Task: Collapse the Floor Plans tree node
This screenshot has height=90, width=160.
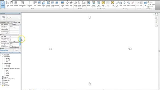Action: pyautogui.click(x=3, y=56)
